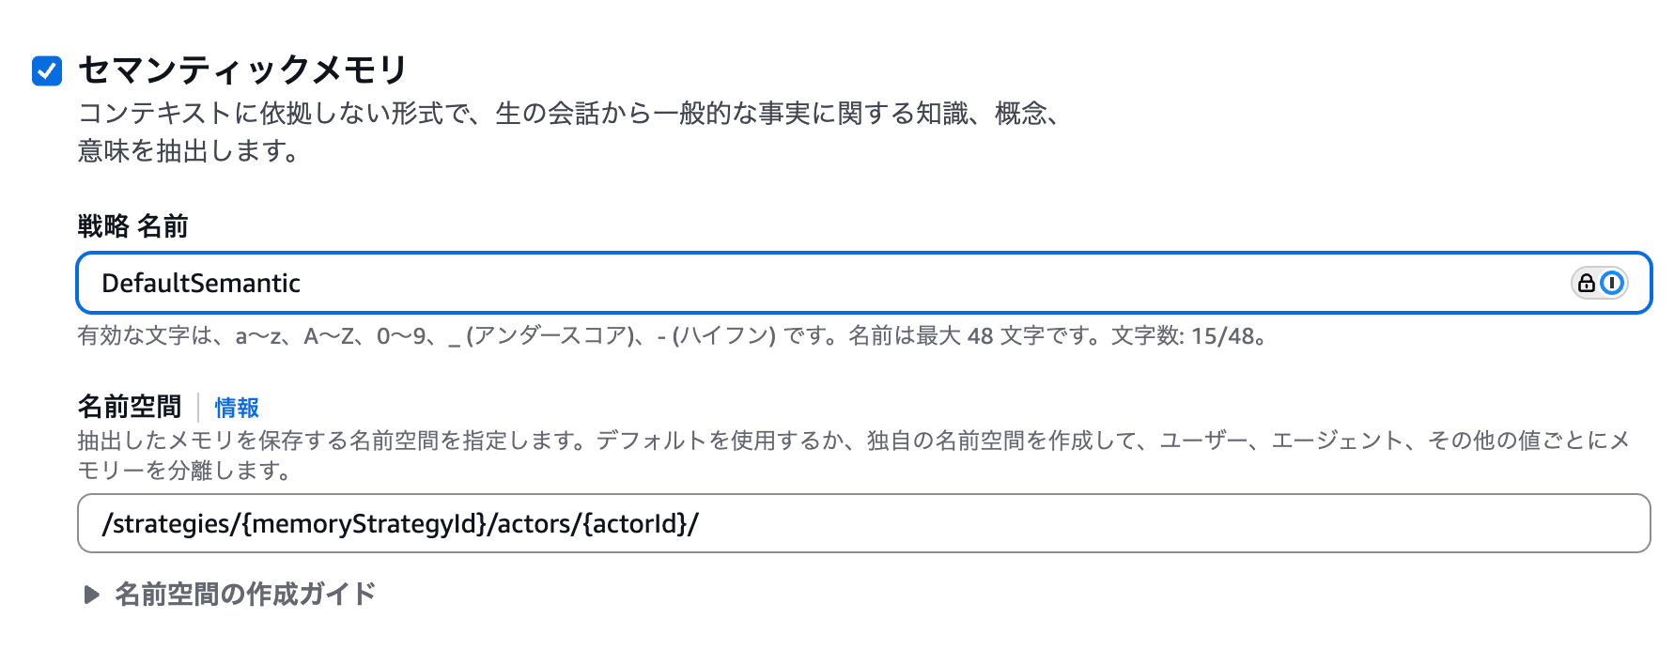Click the triangle icon beside 名前空間の作成ガイド

point(91,595)
